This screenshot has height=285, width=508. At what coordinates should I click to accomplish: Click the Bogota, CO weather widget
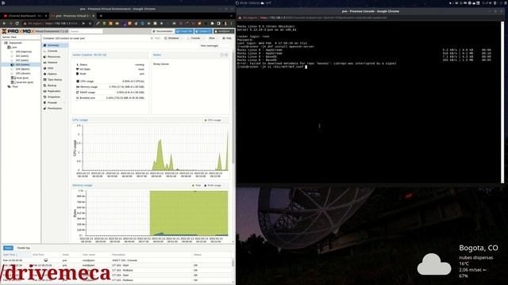click(x=458, y=261)
